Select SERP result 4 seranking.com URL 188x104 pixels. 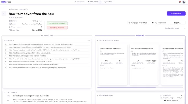[28, 56]
